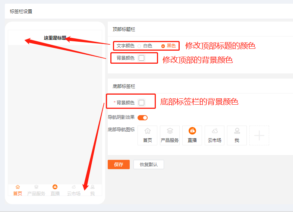The width and height of the screenshot is (293, 212).
Task: Click 这里是标题 preview title text
Action: 55,38
